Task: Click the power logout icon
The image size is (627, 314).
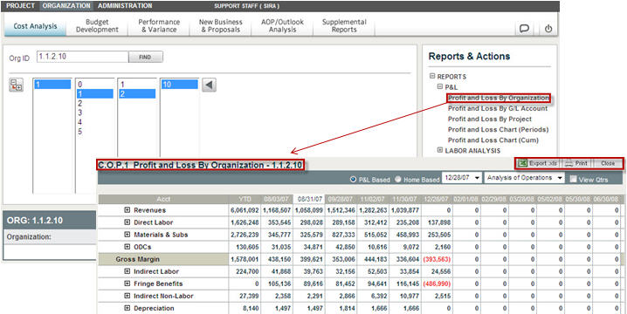Action: tap(548, 29)
